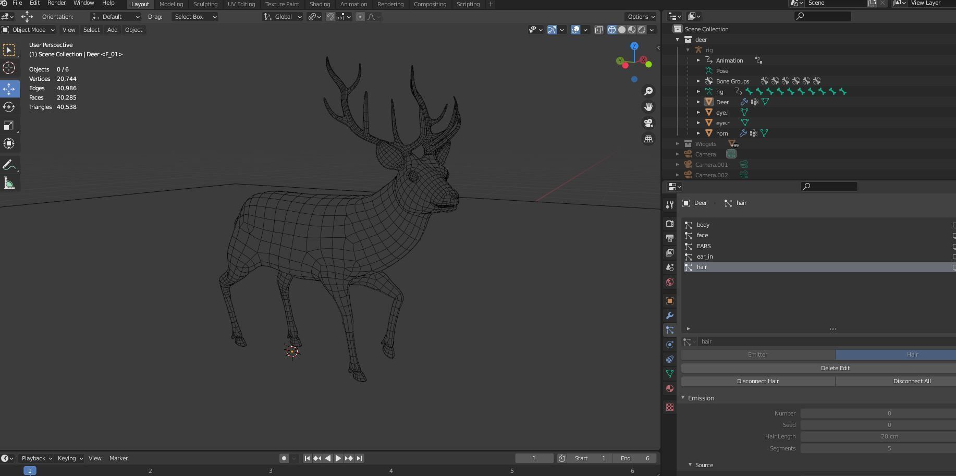Screen dimensions: 956x476
Task: Open the Object Mode dropdown
Action: tap(28, 30)
